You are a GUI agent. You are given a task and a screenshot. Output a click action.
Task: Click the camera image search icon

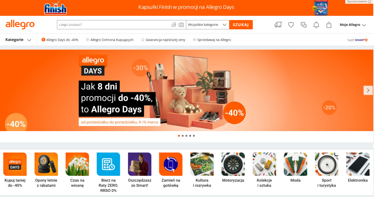click(x=181, y=25)
